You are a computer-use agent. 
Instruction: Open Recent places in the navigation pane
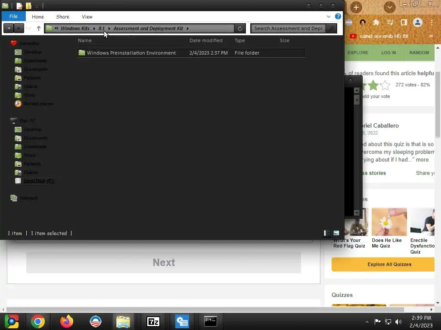click(x=38, y=104)
